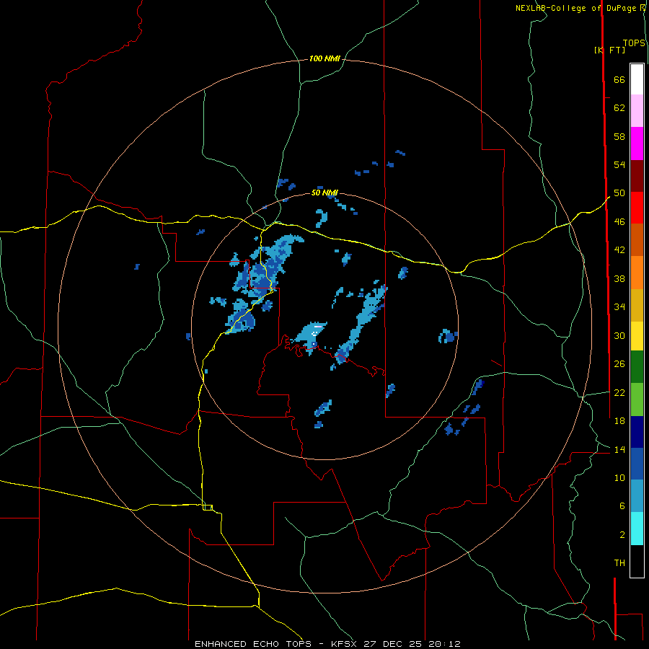Pick the dark red maroon legend swatch
The image size is (649, 649).
click(637, 175)
